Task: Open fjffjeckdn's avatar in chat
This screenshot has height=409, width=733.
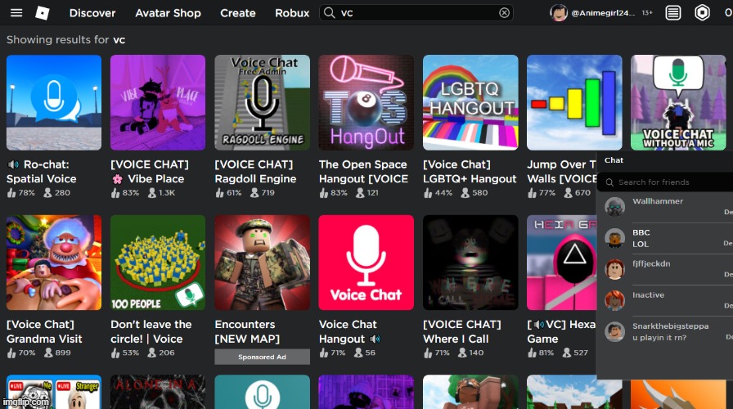Action: pos(614,269)
